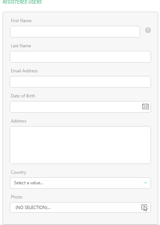This screenshot has height=225, width=160.
Task: Click the First Name label
Action: pos(21,21)
